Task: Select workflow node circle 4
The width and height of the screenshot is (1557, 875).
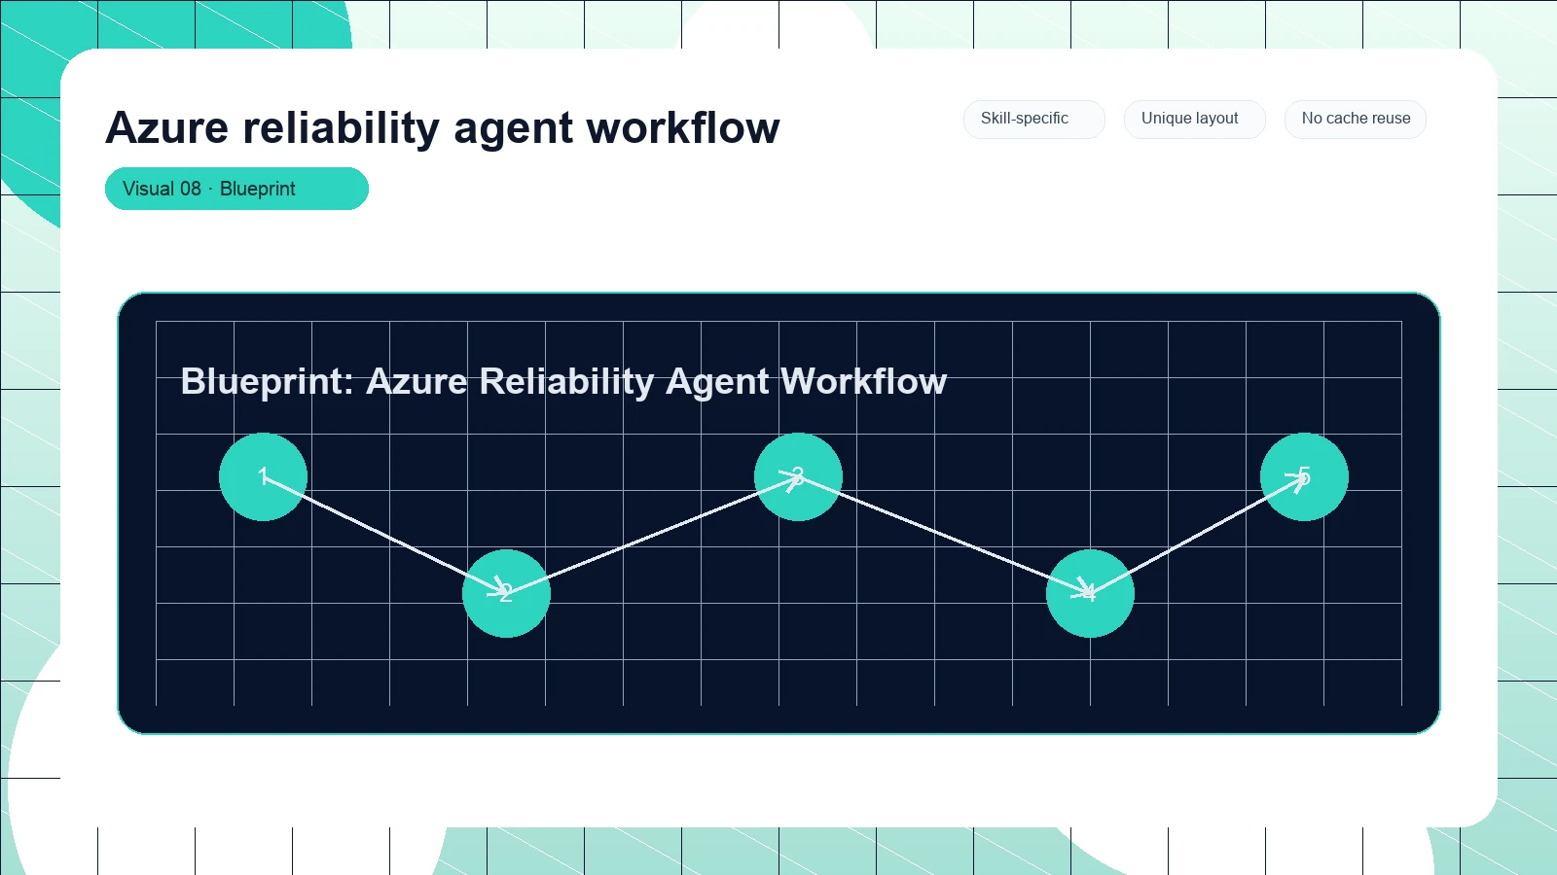Action: tap(1090, 593)
